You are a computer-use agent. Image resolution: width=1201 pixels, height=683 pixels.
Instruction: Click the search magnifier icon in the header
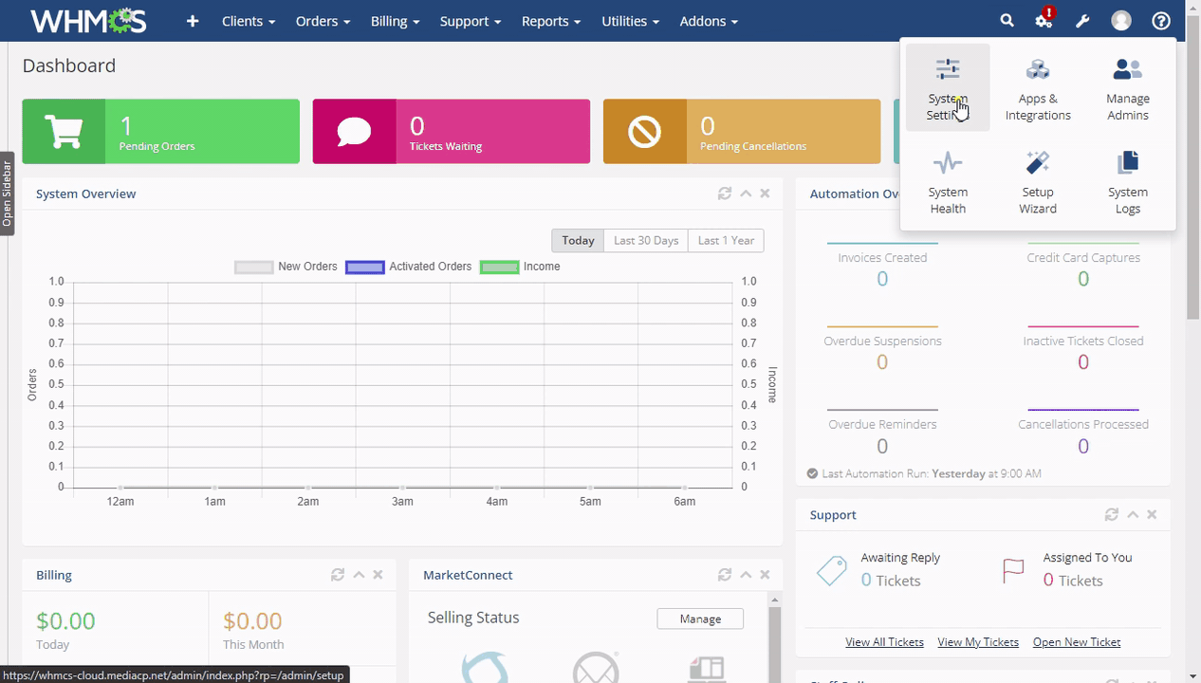(1007, 21)
